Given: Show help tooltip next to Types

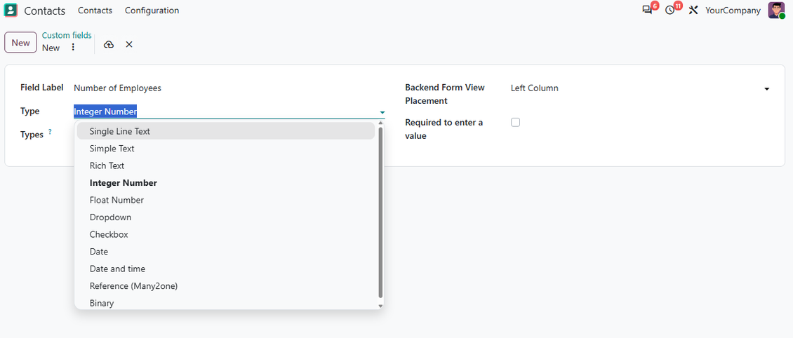Looking at the screenshot, I should pos(50,132).
